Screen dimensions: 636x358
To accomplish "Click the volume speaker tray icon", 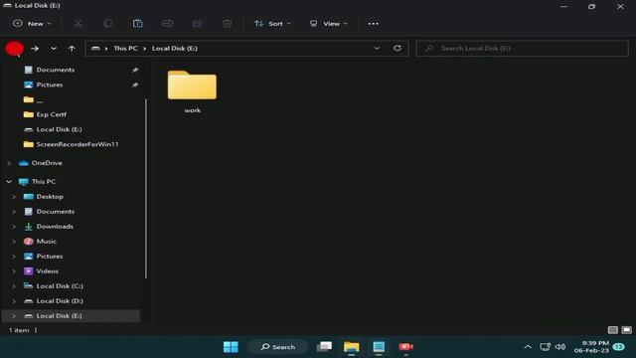I will coord(560,347).
